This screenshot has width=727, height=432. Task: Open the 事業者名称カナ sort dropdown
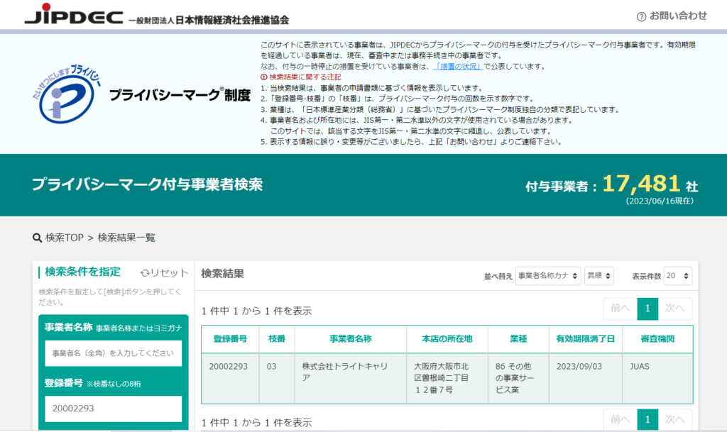[x=547, y=276]
